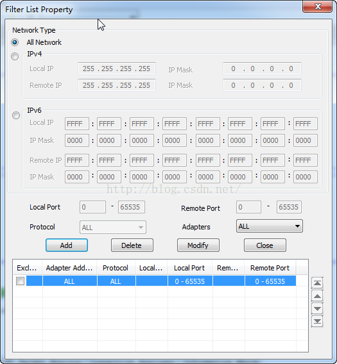
Task: Select the ALL protocol cell in filter row
Action: click(116, 281)
